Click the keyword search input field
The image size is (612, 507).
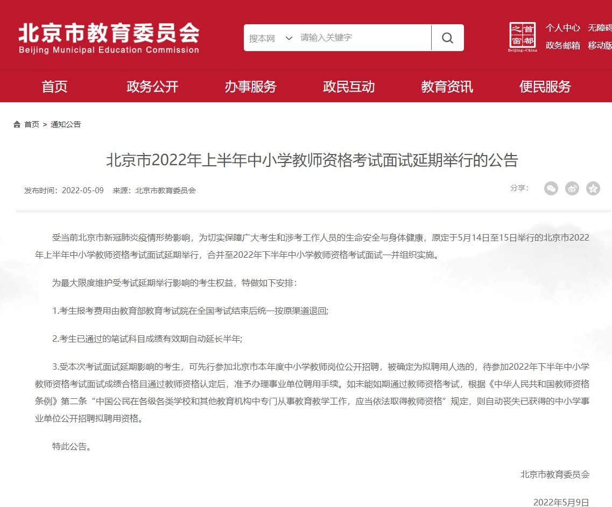click(x=363, y=38)
